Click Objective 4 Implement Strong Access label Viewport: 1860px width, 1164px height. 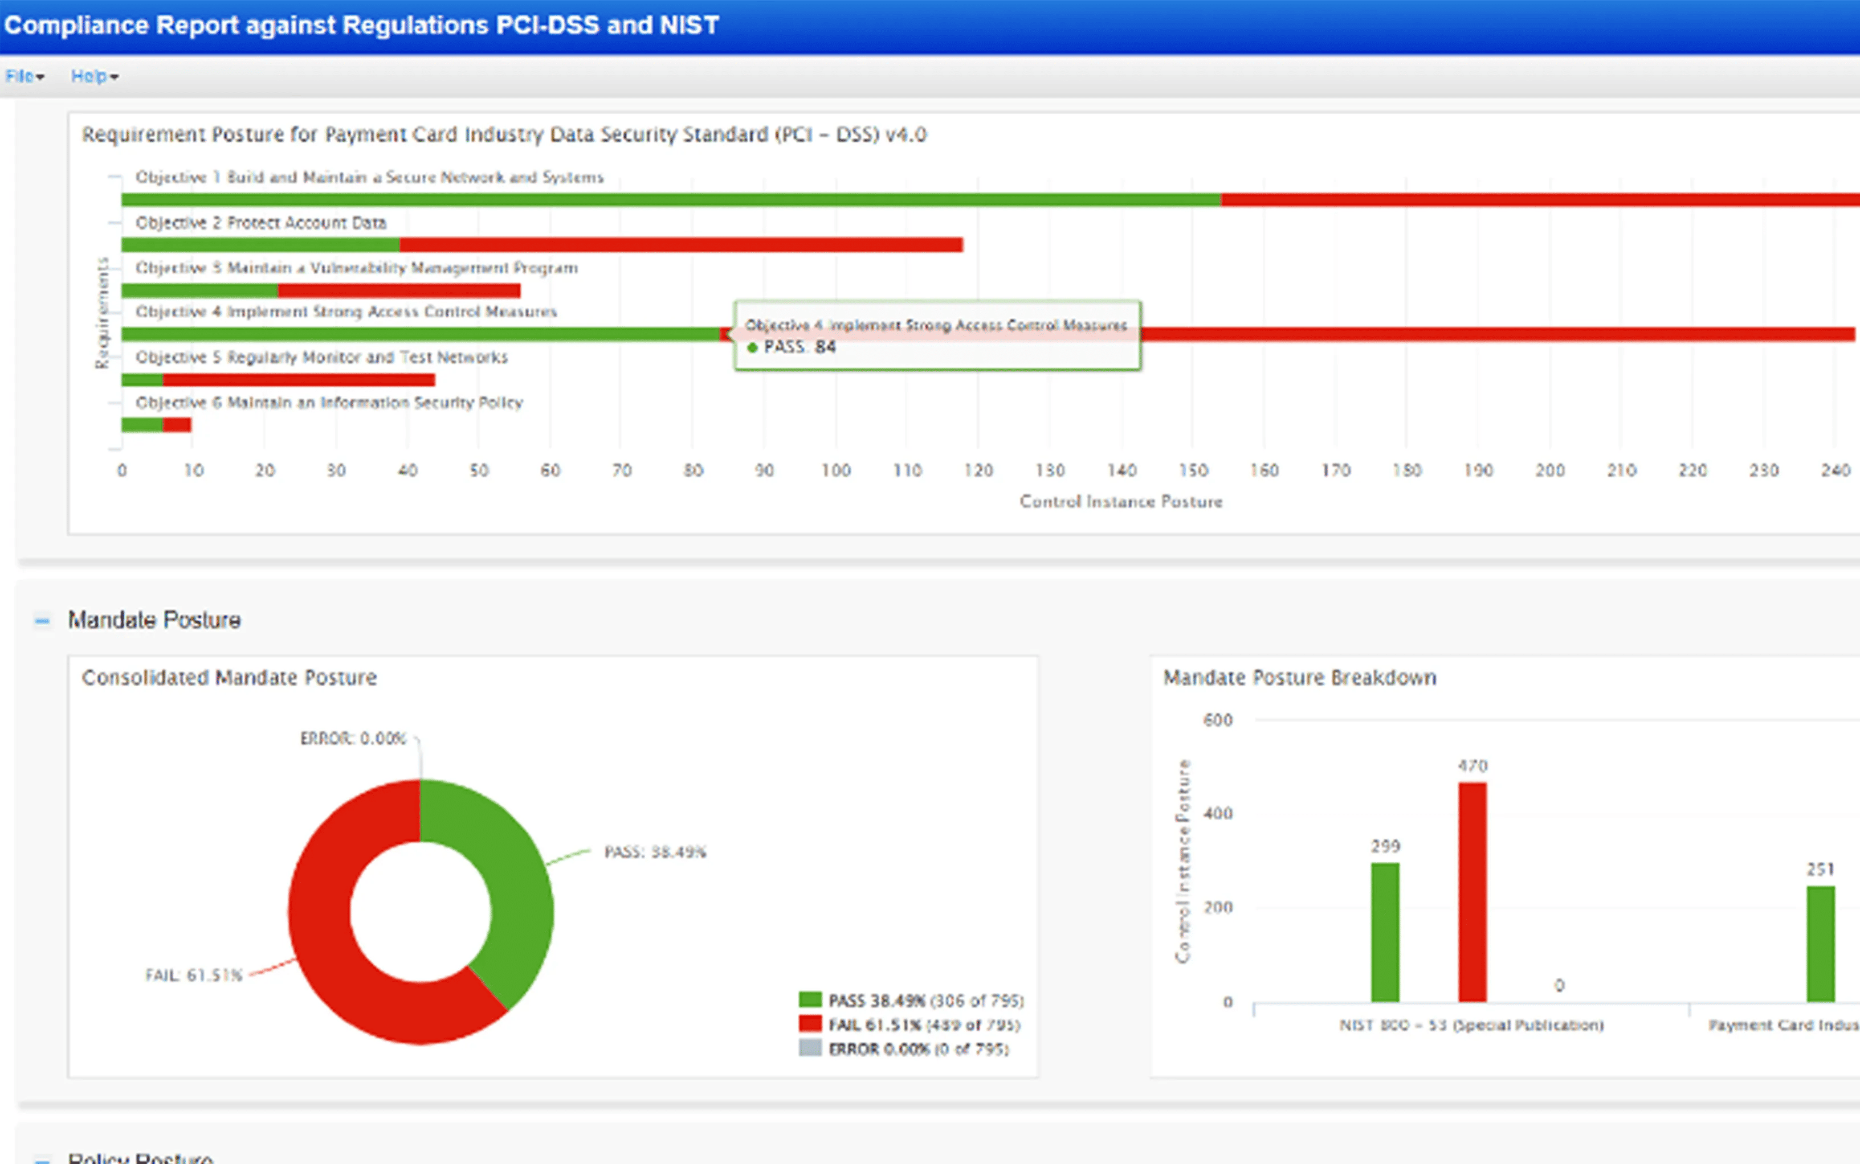tap(346, 312)
